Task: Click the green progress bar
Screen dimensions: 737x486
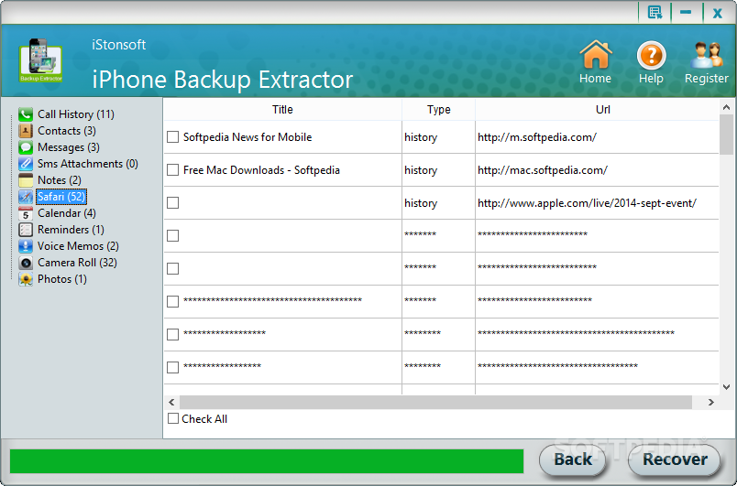Action: pos(267,460)
